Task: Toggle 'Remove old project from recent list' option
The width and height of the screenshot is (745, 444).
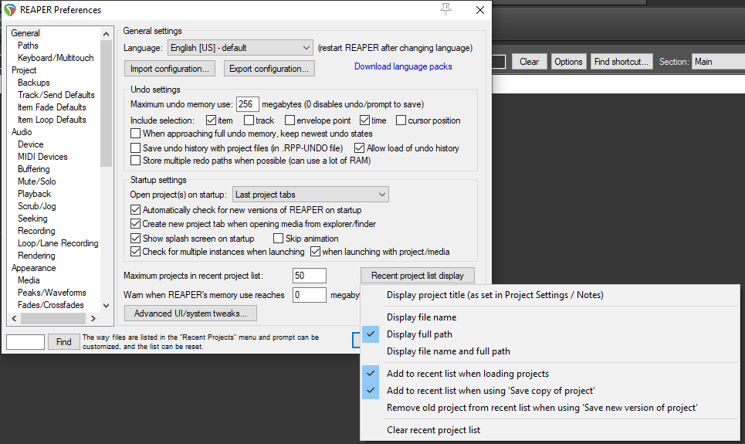Action: (550, 408)
